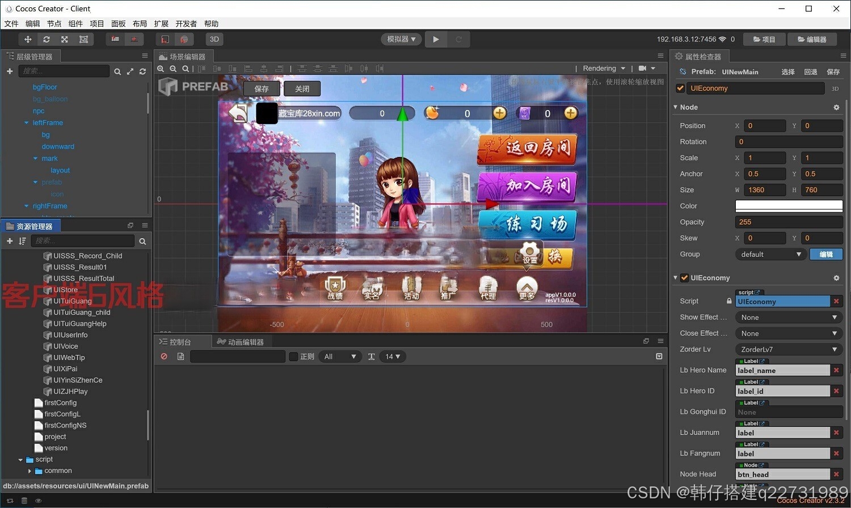Image resolution: width=851 pixels, height=508 pixels.
Task: Open the console font size 14 dropdown
Action: click(393, 357)
